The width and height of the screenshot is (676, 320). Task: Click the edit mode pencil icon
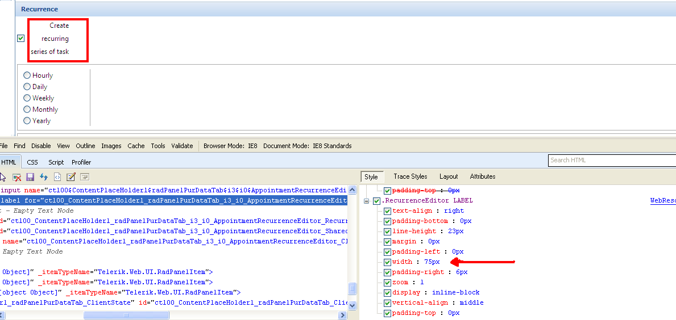(71, 177)
